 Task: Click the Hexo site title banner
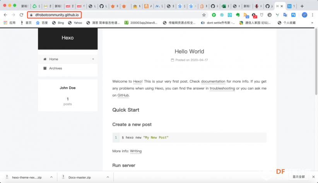[x=68, y=38]
